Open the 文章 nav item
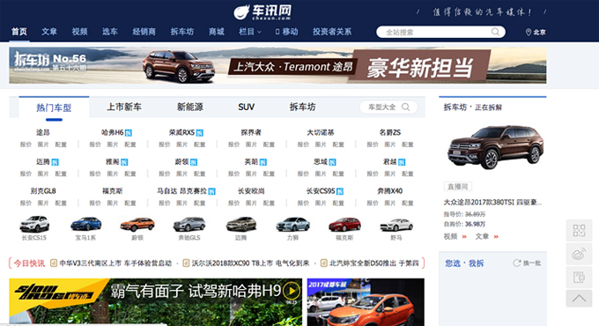 49,32
